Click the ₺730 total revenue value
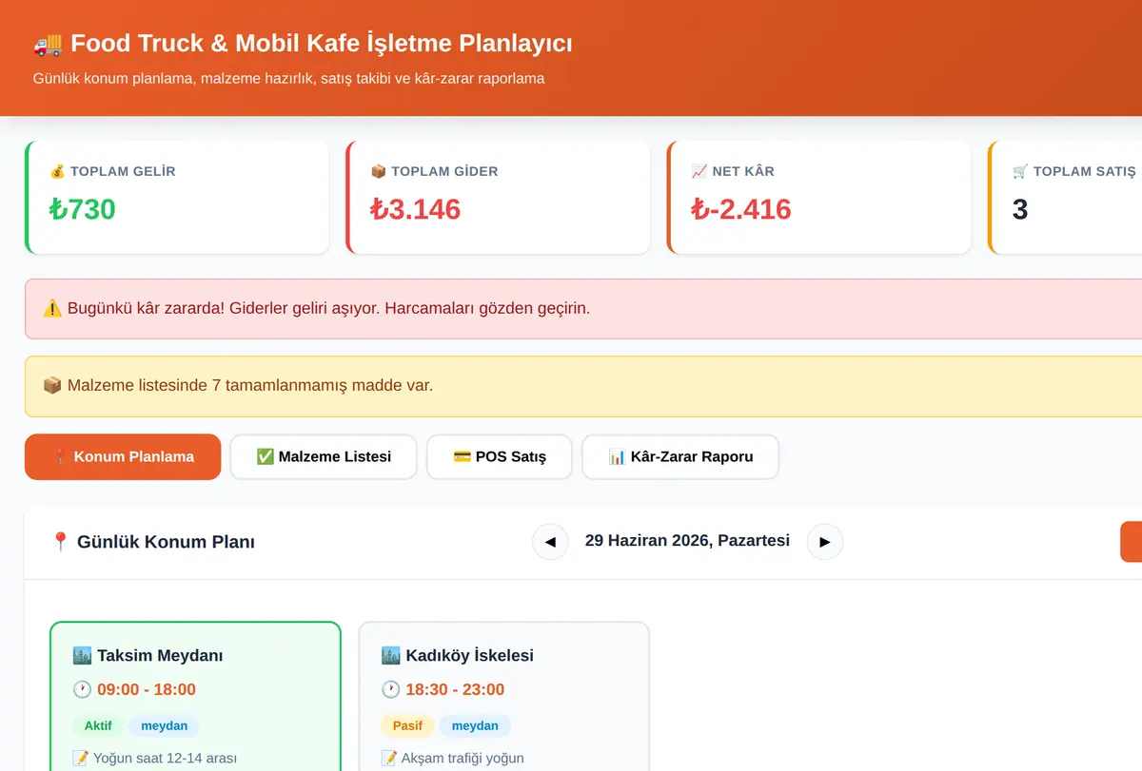1142x771 pixels. point(83,209)
